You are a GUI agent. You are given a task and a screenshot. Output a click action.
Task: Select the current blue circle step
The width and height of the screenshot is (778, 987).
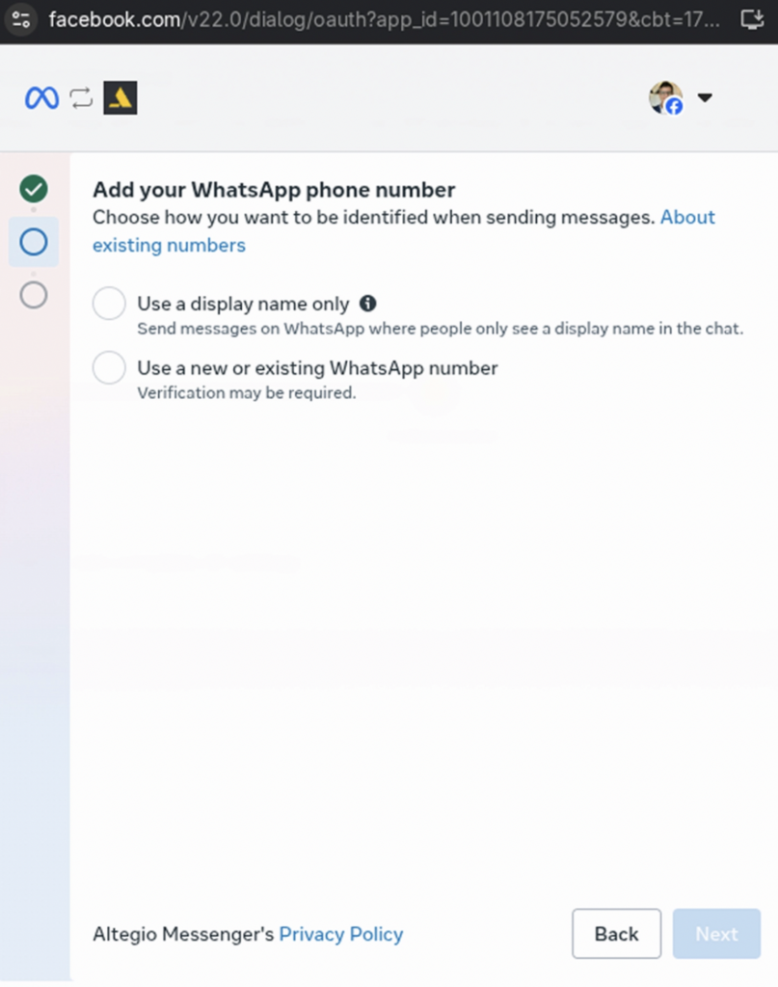pos(34,242)
